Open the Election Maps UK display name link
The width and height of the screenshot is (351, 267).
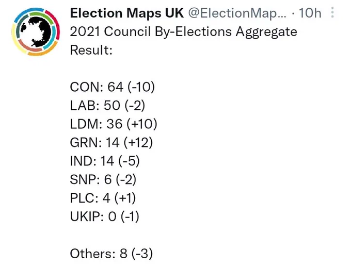[x=127, y=13]
